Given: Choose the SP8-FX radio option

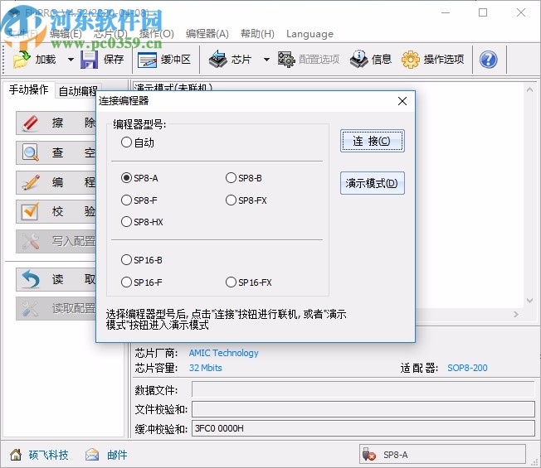Looking at the screenshot, I should click(231, 200).
